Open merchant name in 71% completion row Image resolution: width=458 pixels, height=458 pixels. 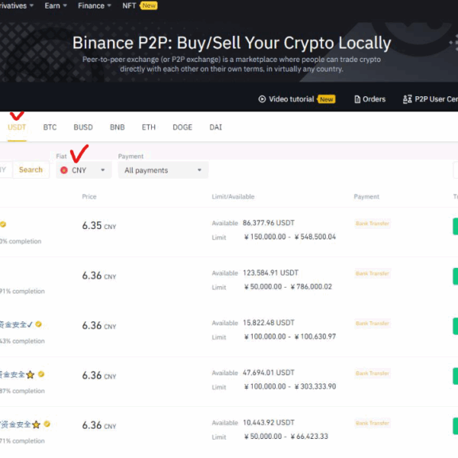point(20,424)
